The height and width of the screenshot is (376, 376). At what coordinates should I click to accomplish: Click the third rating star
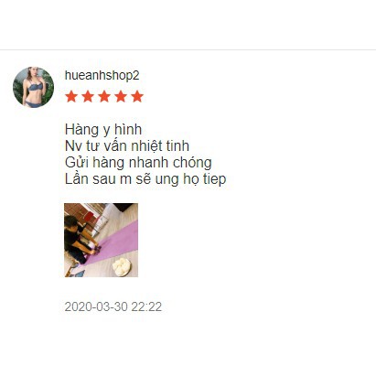pyautogui.click(x=104, y=96)
